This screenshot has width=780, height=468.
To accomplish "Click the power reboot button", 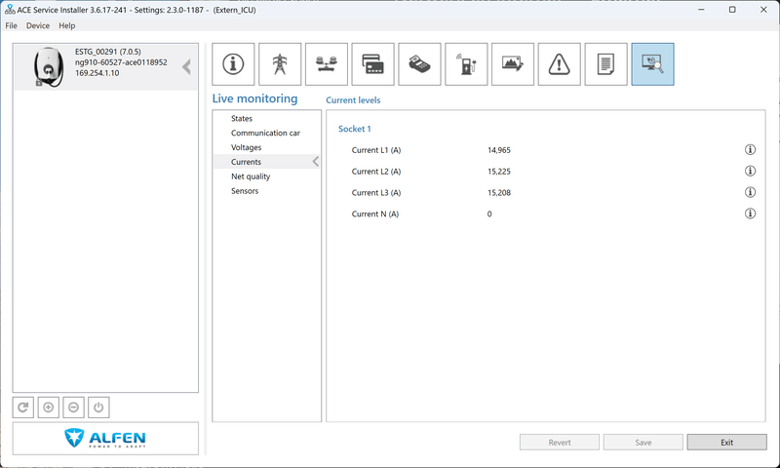I will pos(98,408).
